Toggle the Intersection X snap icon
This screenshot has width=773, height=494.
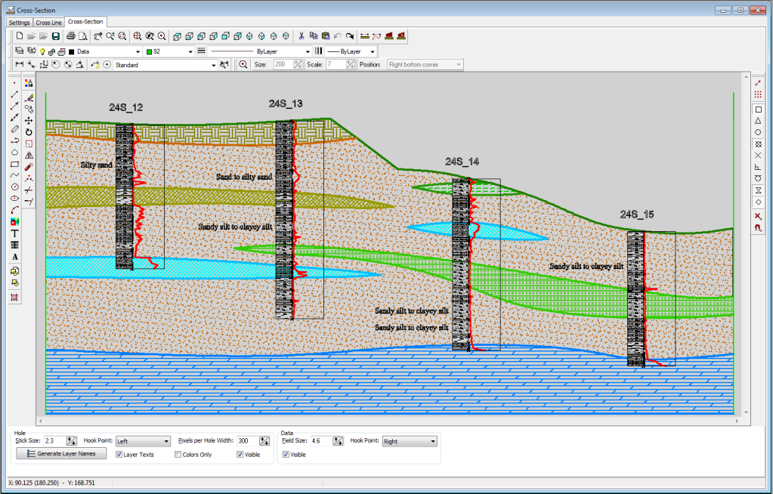[x=758, y=156]
